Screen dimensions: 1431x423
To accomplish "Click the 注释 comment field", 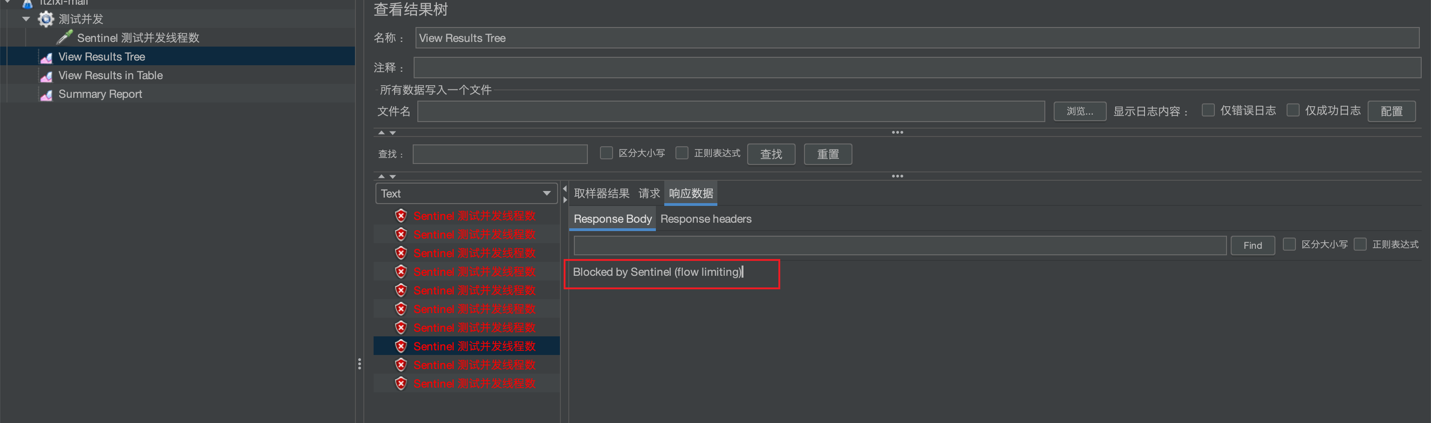I will tap(917, 67).
